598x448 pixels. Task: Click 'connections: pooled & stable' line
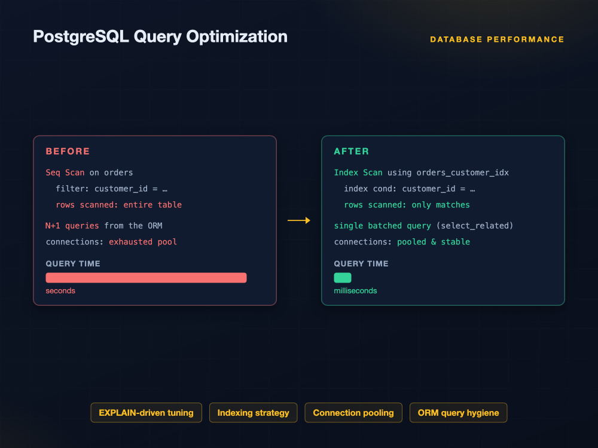402,241
